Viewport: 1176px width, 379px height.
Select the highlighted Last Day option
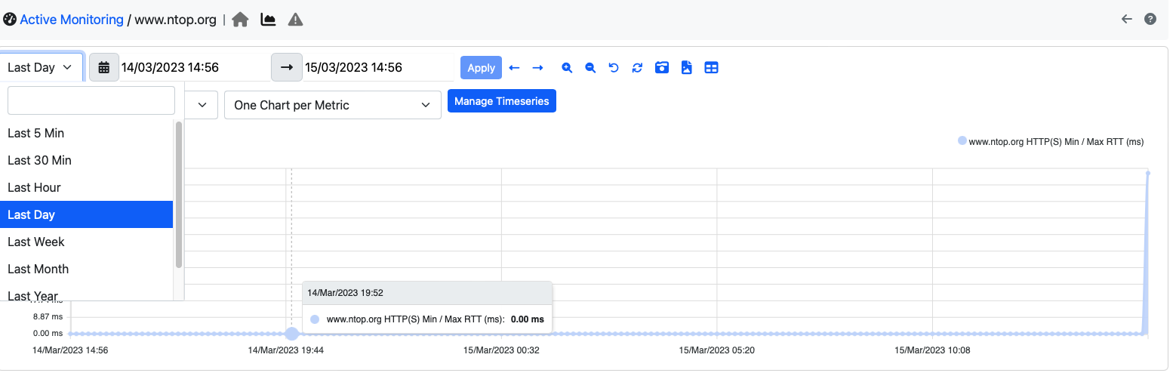(87, 214)
